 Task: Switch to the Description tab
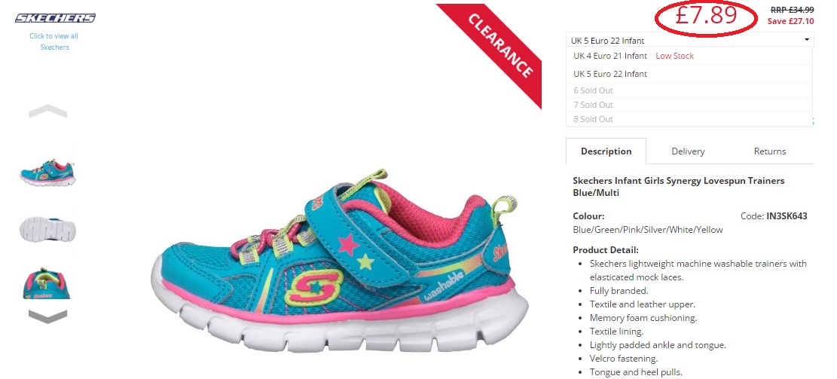606,151
